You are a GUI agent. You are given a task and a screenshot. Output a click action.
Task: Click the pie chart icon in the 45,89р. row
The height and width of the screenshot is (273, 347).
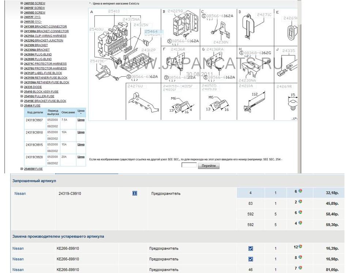300,202
